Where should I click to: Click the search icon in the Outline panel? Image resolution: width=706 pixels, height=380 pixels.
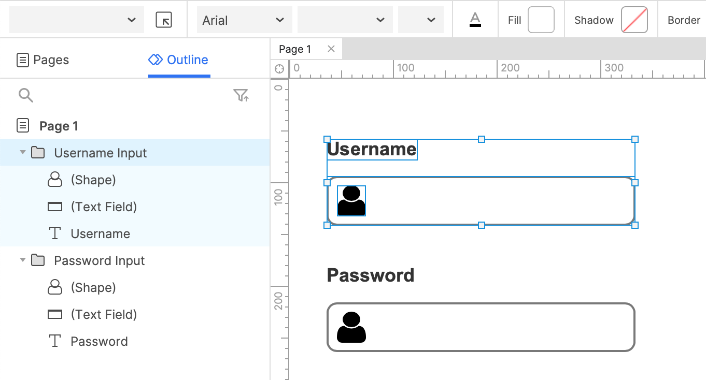point(25,95)
